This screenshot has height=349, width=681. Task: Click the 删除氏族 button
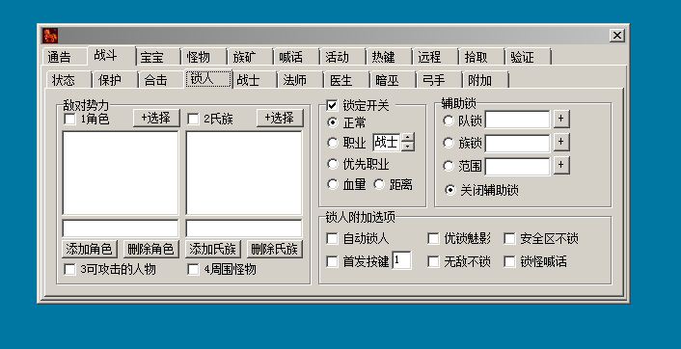point(275,249)
